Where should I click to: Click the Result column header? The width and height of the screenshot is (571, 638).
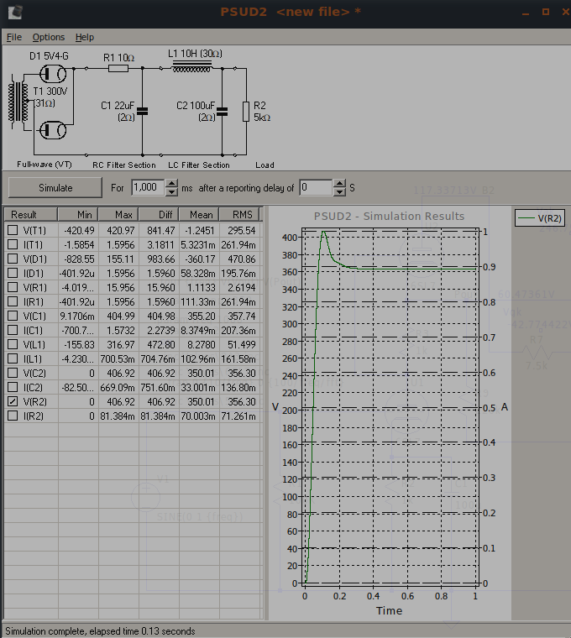click(x=31, y=214)
